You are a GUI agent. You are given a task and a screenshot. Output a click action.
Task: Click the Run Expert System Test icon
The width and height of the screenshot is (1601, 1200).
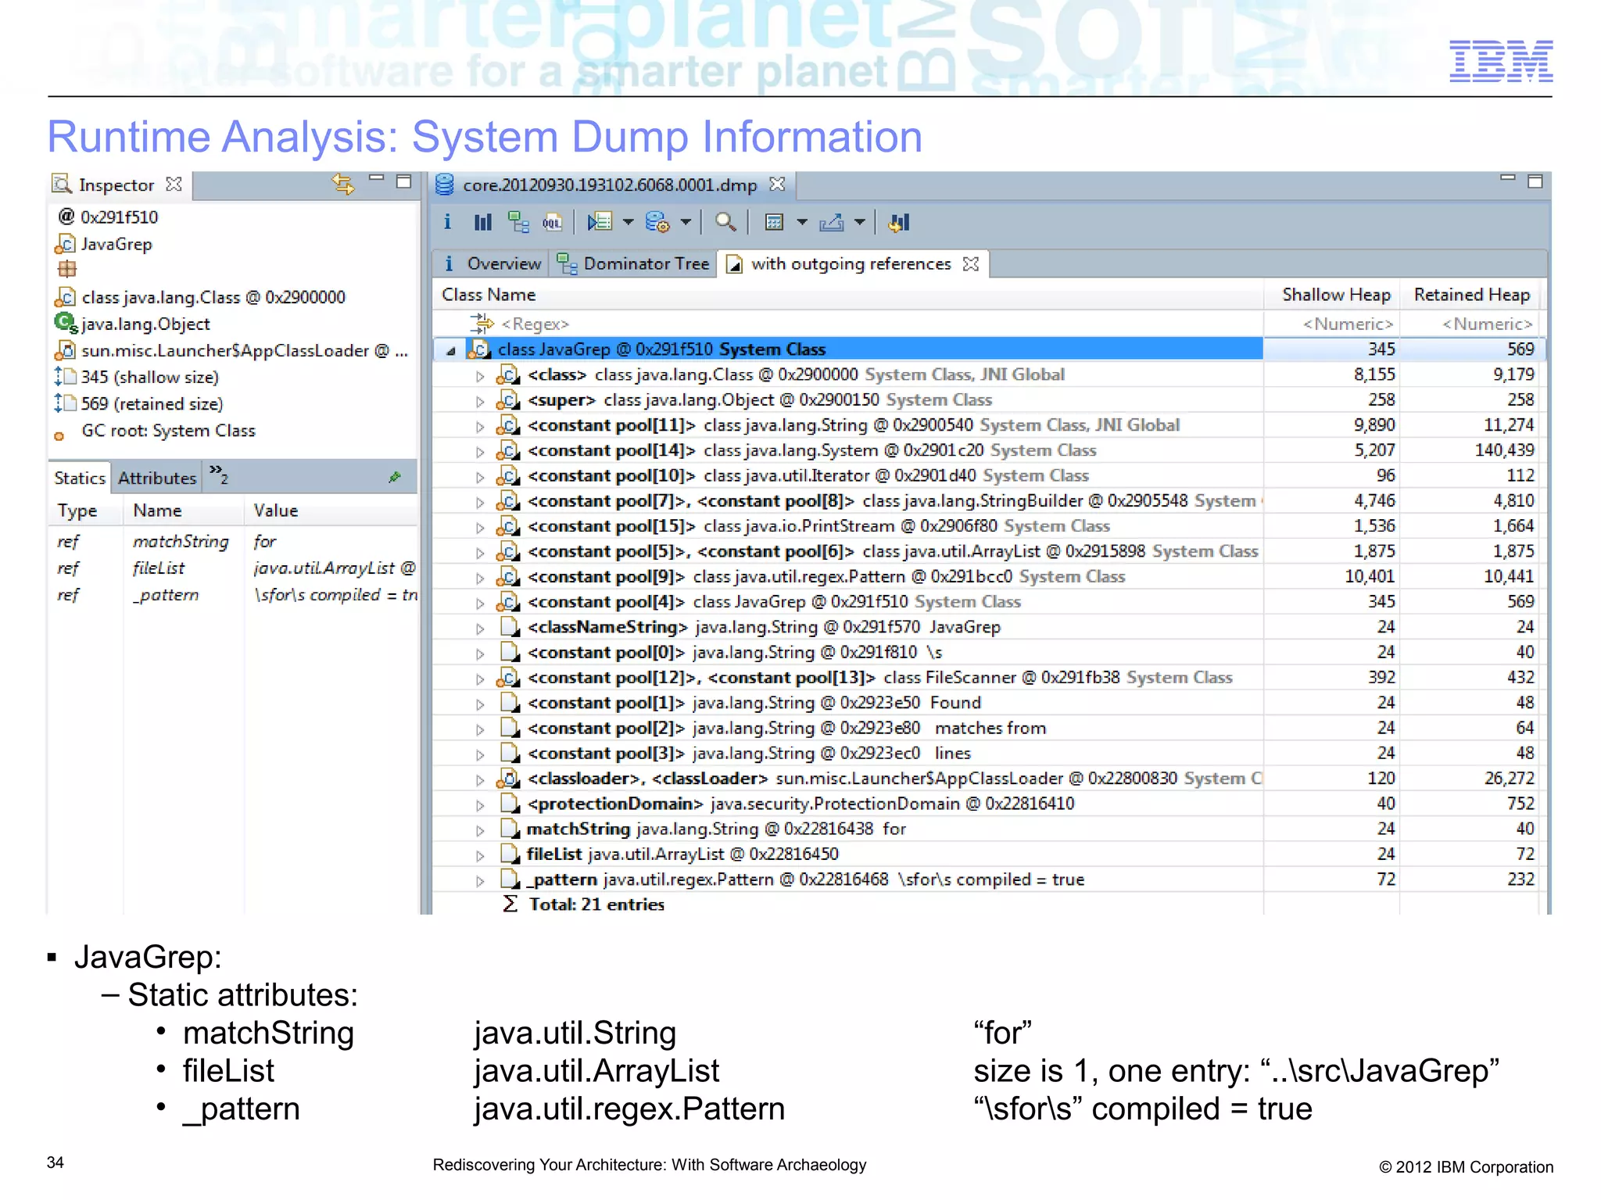point(600,223)
